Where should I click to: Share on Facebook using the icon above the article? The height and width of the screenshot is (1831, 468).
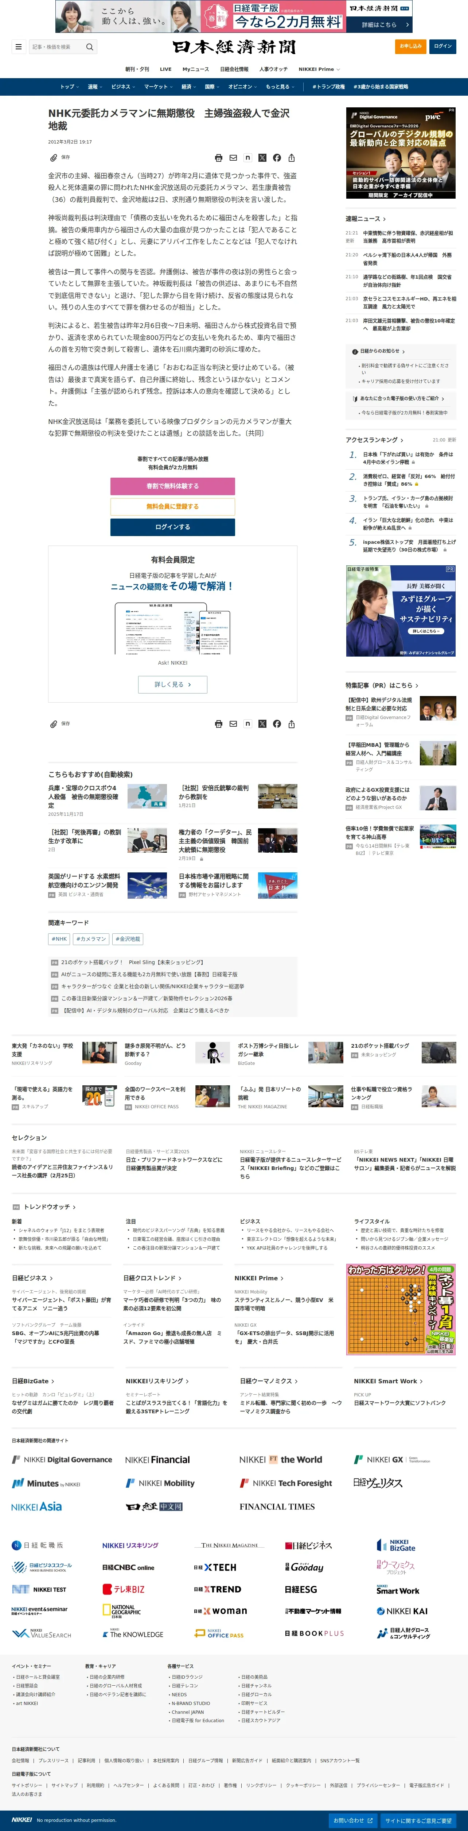[277, 158]
